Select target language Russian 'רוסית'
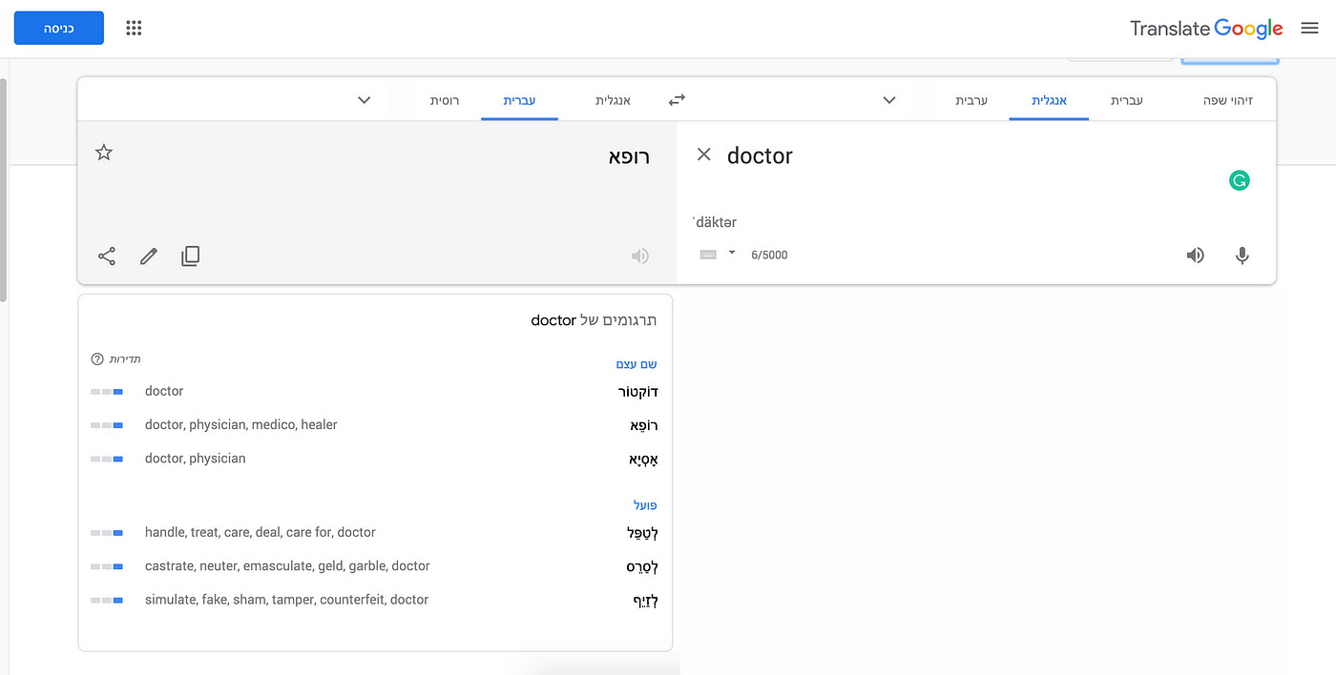This screenshot has width=1336, height=675. 445,100
